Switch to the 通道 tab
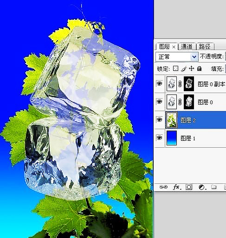This screenshot has width=226, height=238. pyautogui.click(x=187, y=46)
